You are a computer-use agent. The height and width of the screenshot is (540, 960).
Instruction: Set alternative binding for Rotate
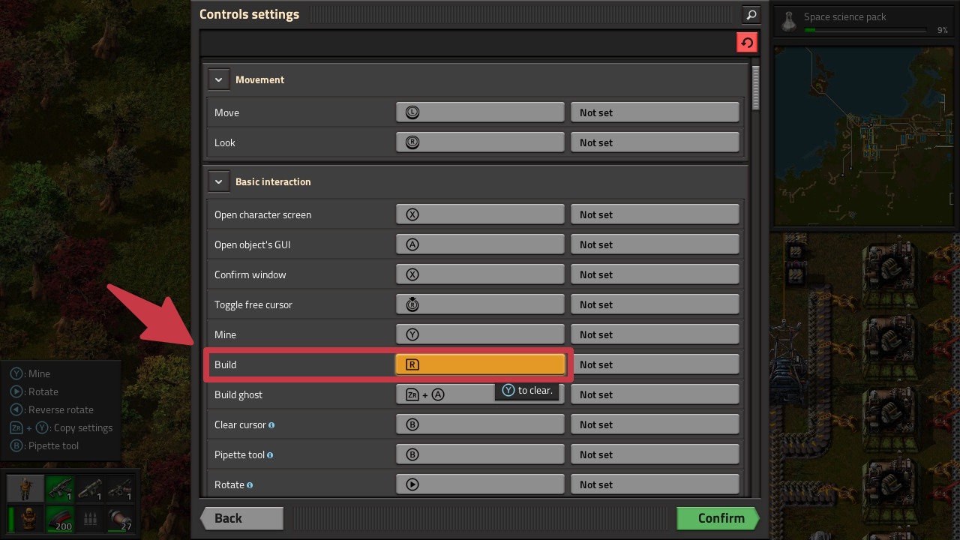pyautogui.click(x=655, y=484)
